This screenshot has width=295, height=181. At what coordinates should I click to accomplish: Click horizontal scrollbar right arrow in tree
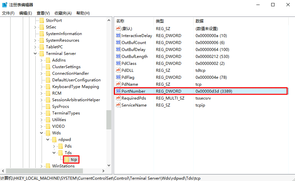point(103,171)
